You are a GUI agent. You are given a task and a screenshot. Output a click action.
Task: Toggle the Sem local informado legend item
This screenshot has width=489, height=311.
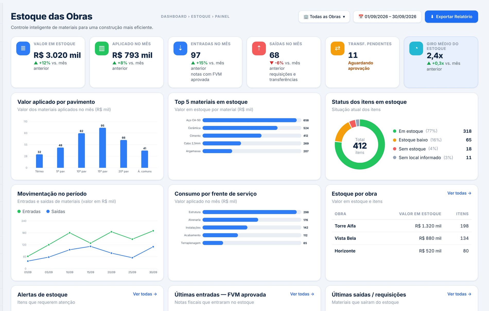click(432, 158)
